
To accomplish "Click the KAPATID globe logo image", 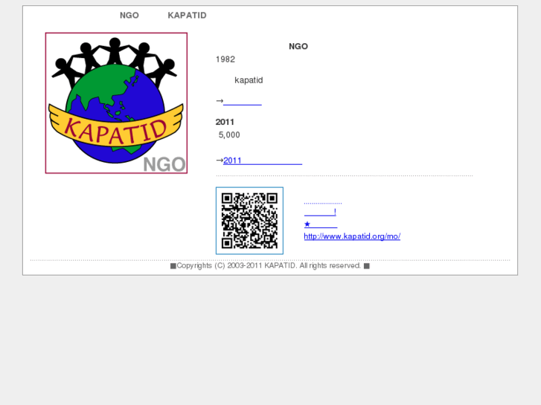I will pos(116,103).
